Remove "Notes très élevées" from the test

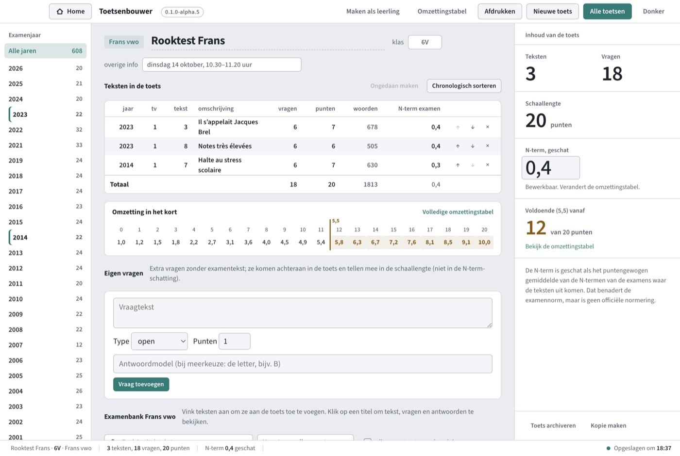click(x=488, y=146)
